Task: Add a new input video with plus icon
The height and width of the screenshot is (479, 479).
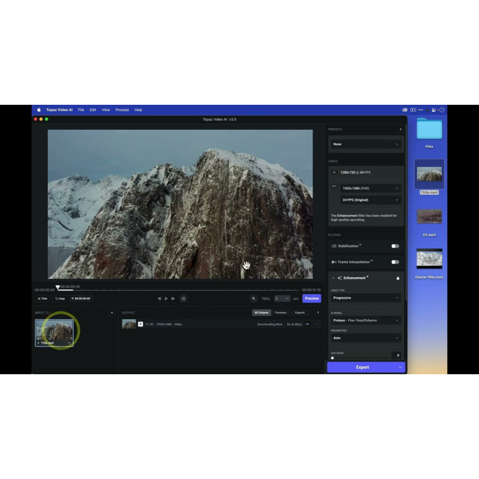Action: (x=111, y=313)
